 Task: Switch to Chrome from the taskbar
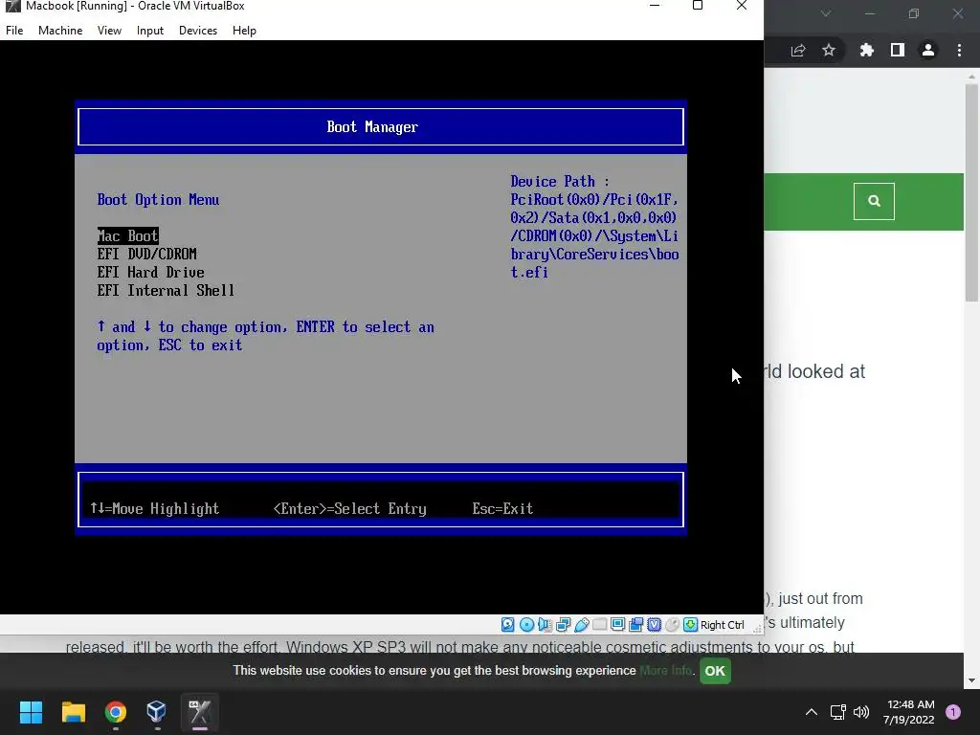pos(116,712)
